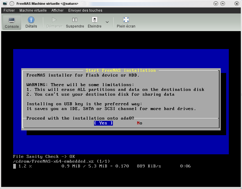This screenshot has width=242, height=189.
Task: Click the '0:06' elapsed time
Action: (185, 166)
